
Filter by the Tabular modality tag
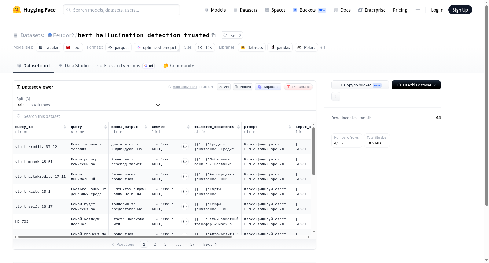tap(49, 47)
